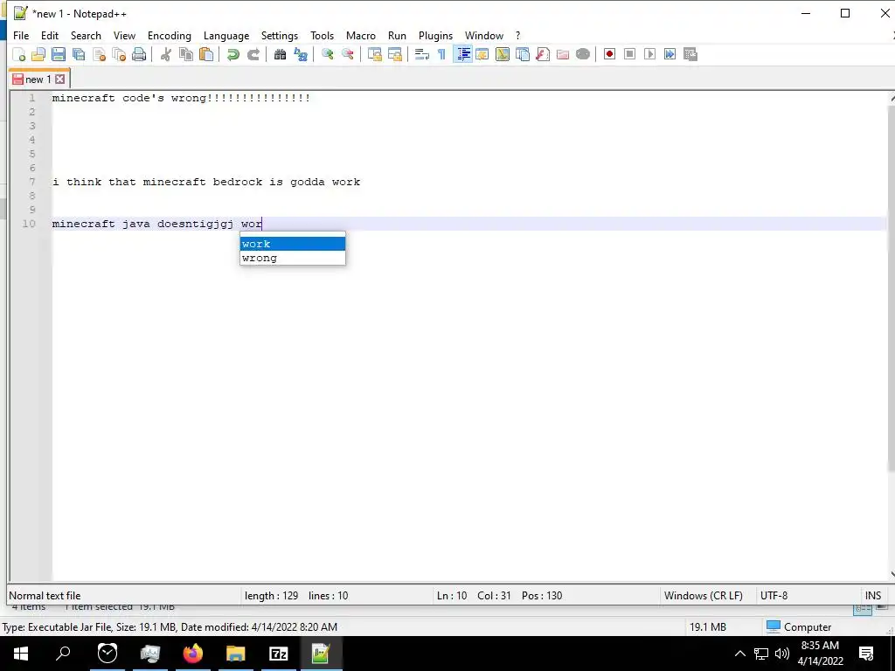
Task: Open the Plugins menu
Action: (x=435, y=35)
